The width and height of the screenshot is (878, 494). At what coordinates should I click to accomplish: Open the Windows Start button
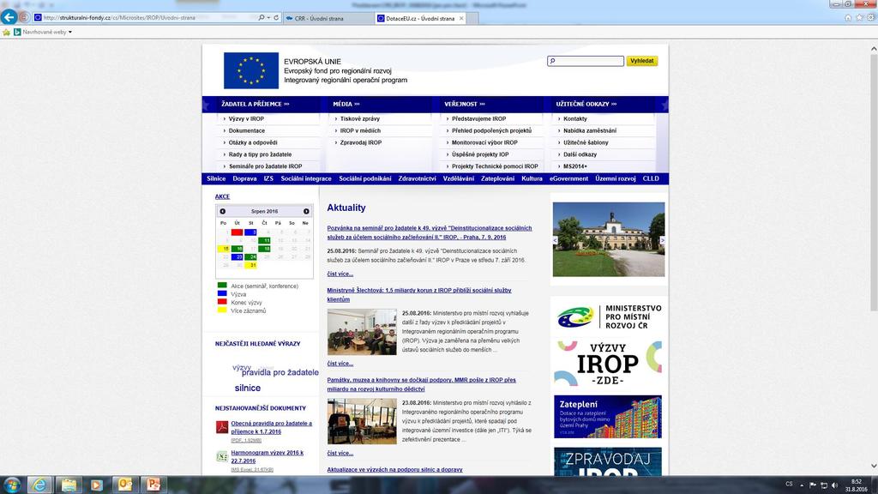pyautogui.click(x=12, y=485)
